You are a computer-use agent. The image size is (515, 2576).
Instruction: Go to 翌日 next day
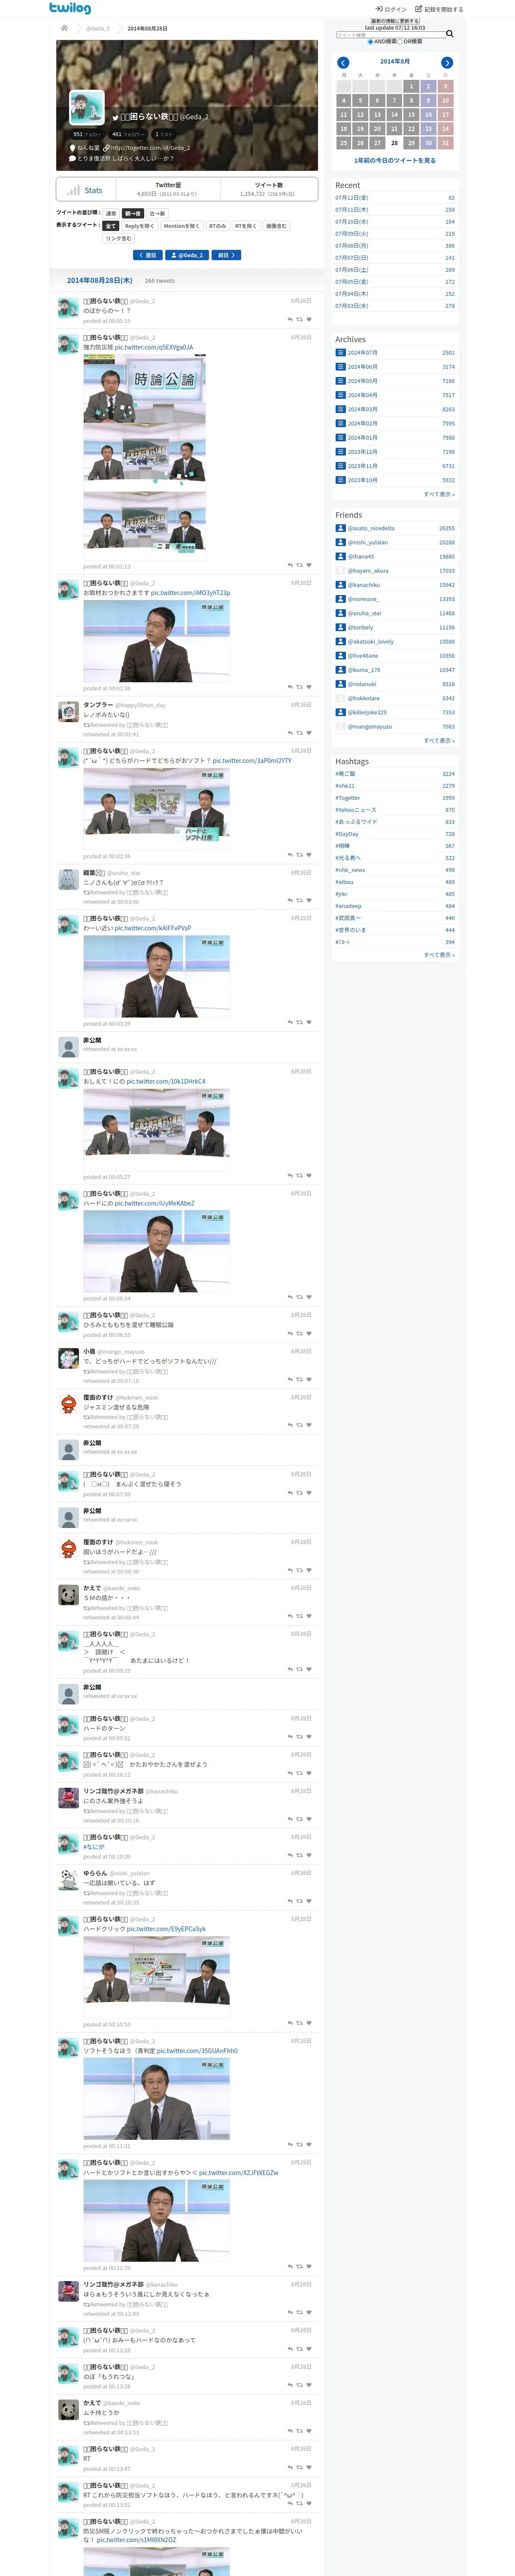(x=148, y=255)
